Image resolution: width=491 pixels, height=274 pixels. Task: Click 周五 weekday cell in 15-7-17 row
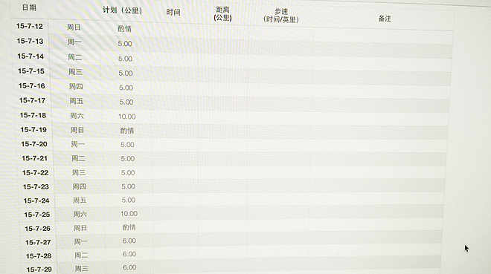click(x=77, y=101)
